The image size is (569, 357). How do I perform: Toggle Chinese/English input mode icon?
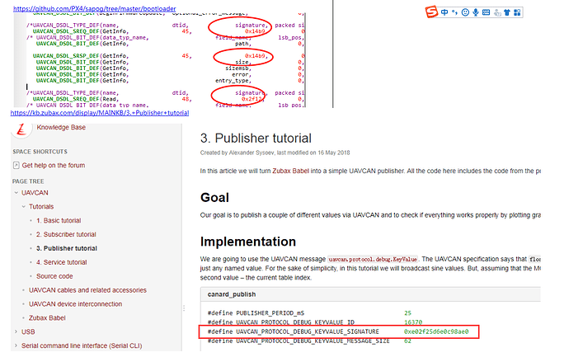444,12
